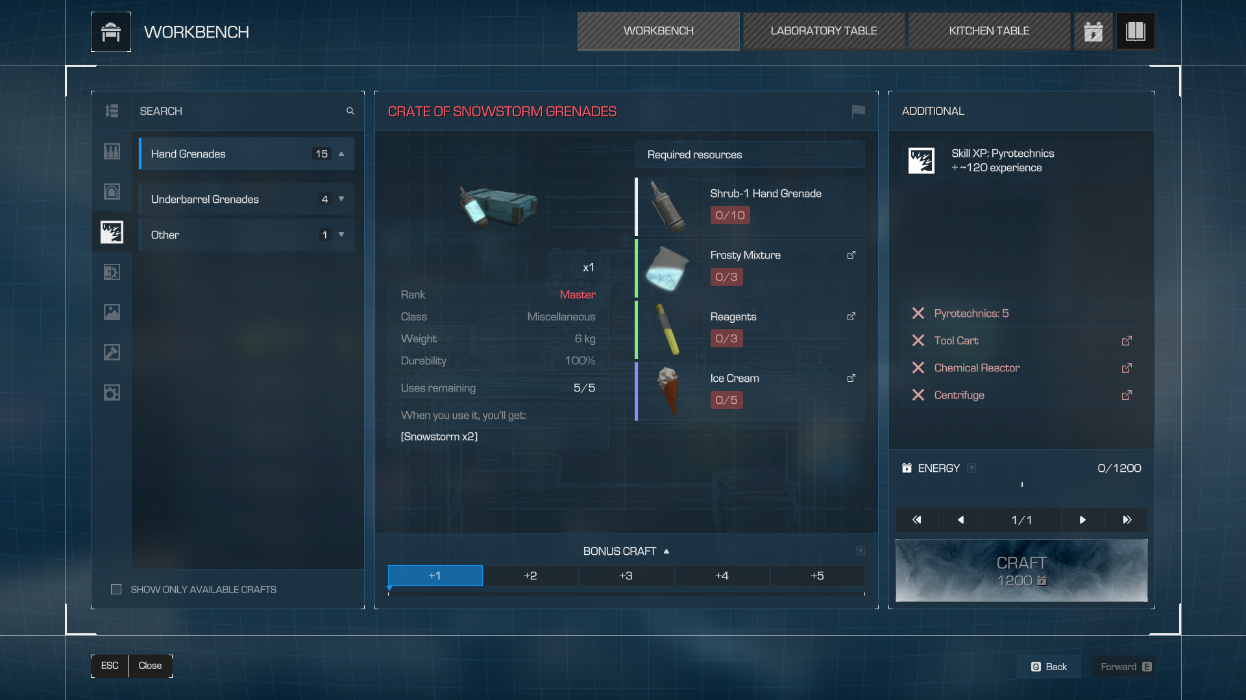Click the energy calendar icon in header
This screenshot has height=700, width=1246.
1093,31
